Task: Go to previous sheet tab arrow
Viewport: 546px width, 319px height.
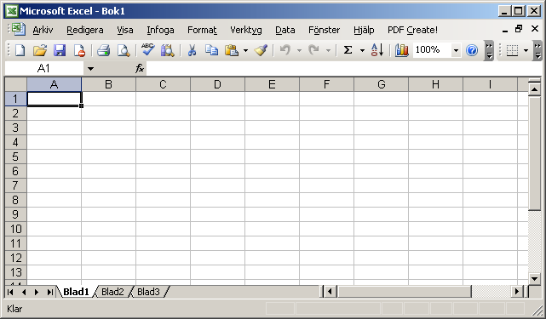Action: [x=24, y=293]
